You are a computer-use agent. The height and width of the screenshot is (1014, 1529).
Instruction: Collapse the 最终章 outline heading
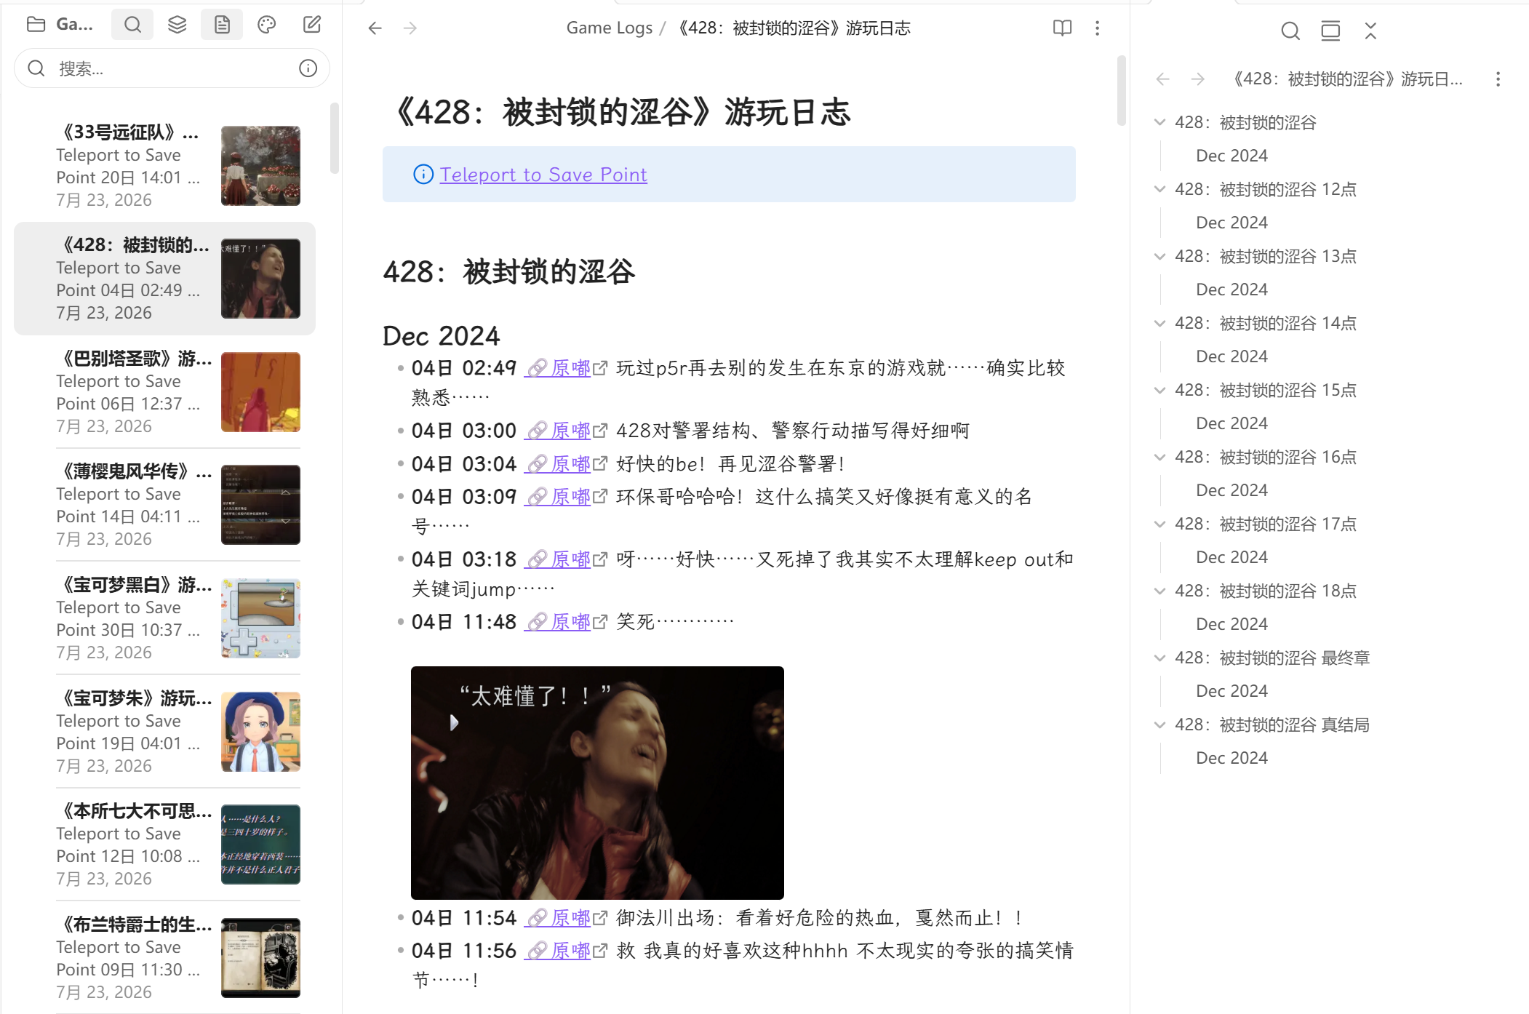point(1160,658)
